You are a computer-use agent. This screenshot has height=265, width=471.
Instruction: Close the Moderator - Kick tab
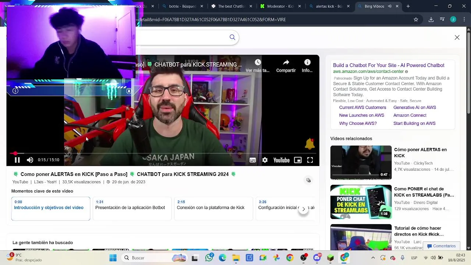pyautogui.click(x=300, y=6)
